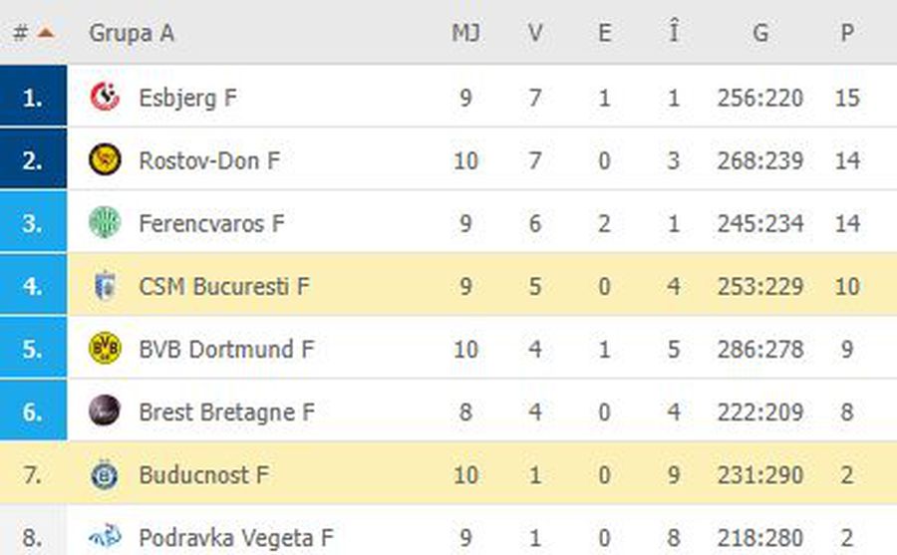Click the Grupa A header label

132,33
